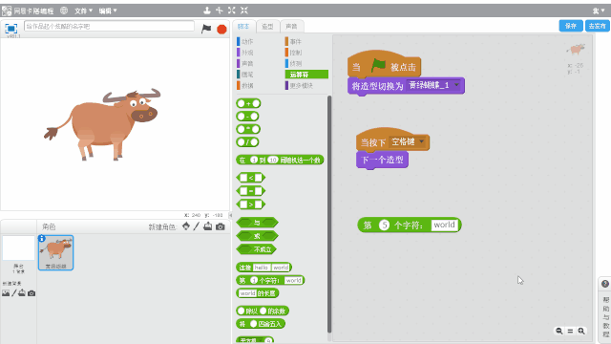
Task: Switch to the 声音 sounds tab
Action: (291, 26)
